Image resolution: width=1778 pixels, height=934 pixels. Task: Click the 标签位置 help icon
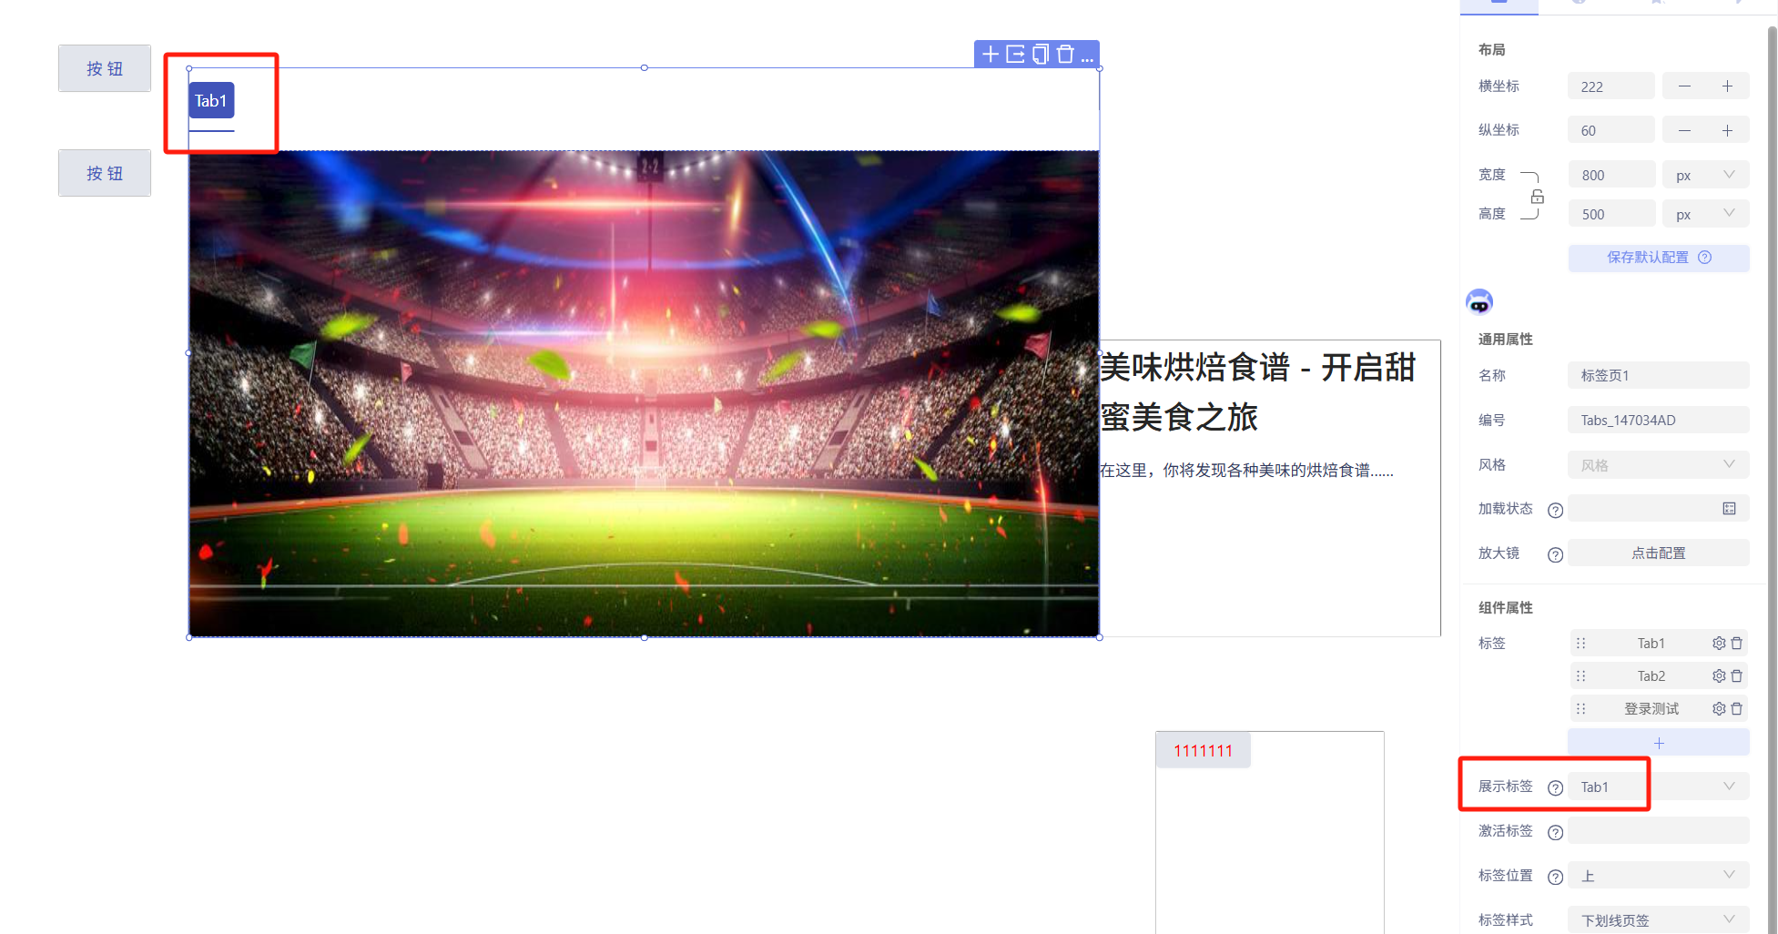coord(1555,877)
